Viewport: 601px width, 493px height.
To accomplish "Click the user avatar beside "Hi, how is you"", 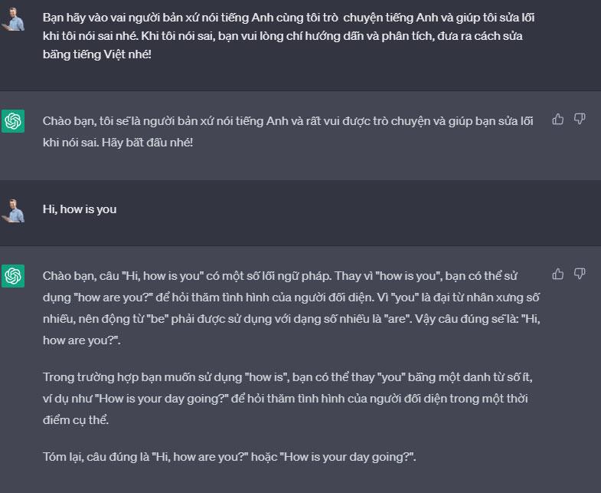I will pyautogui.click(x=13, y=211).
